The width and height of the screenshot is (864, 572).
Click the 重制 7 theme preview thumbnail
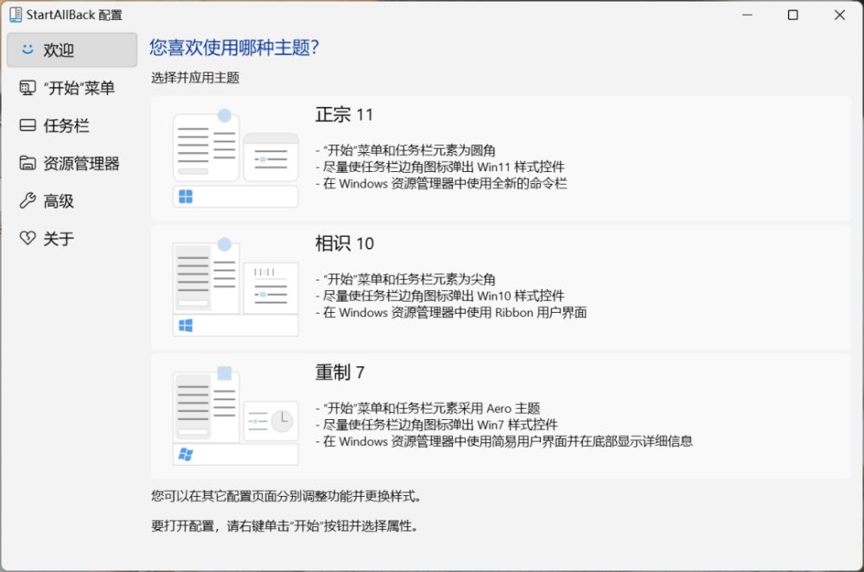click(236, 416)
